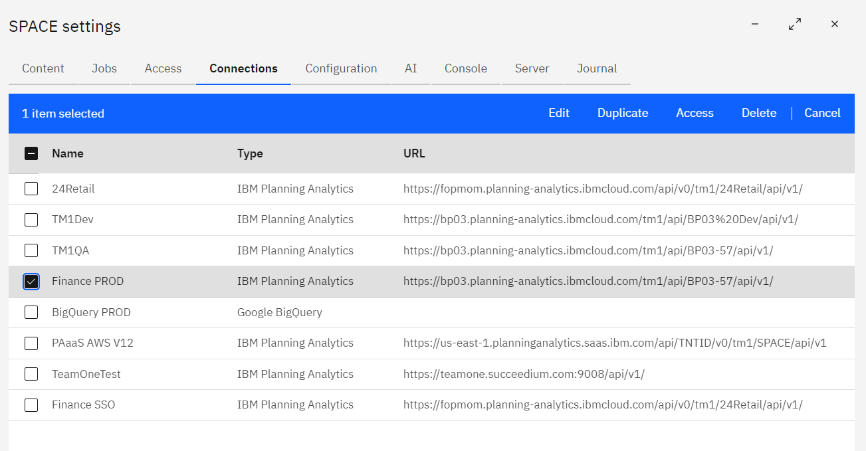Open the Jobs tab
This screenshot has height=451, width=866.
104,68
